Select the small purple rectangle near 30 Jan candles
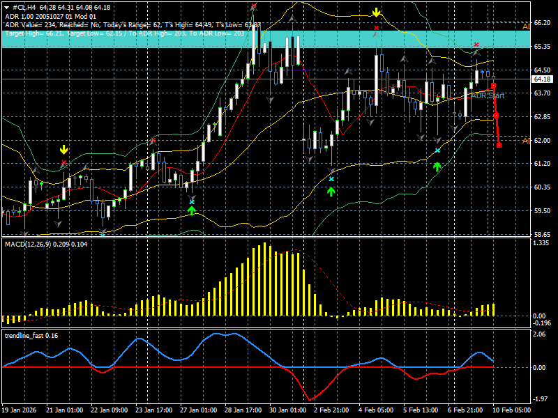 click(x=301, y=75)
